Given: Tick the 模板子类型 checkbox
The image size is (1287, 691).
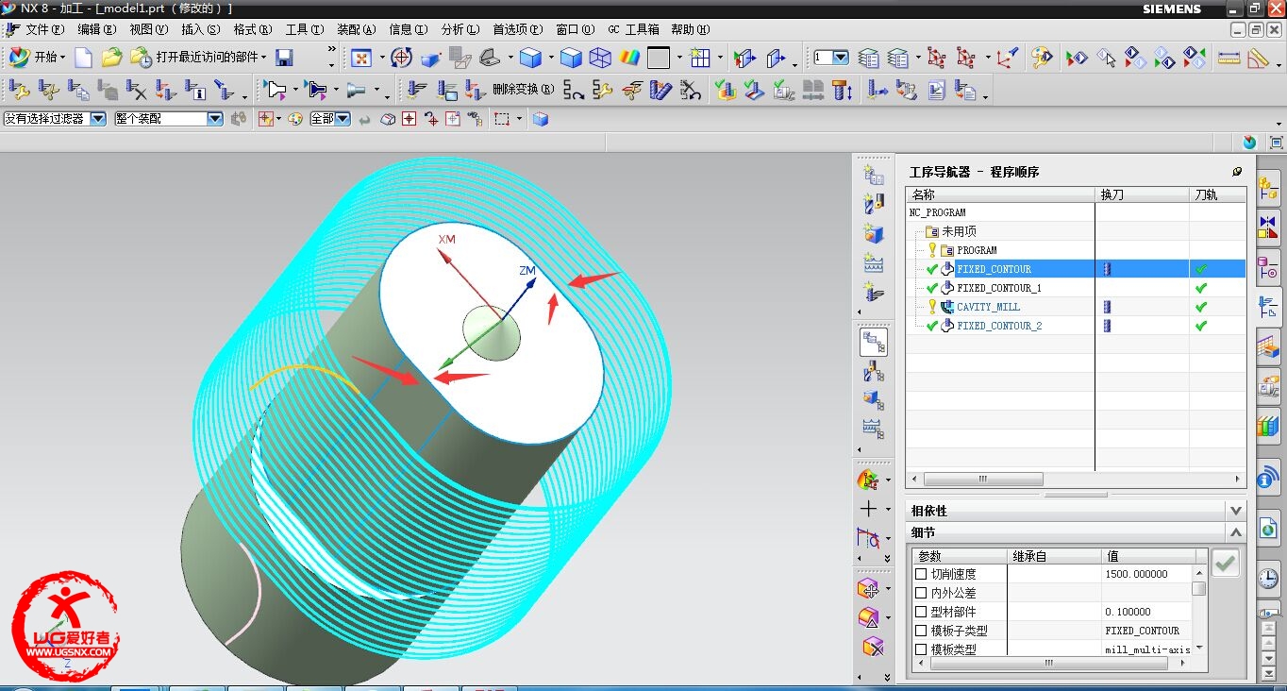Looking at the screenshot, I should [922, 631].
